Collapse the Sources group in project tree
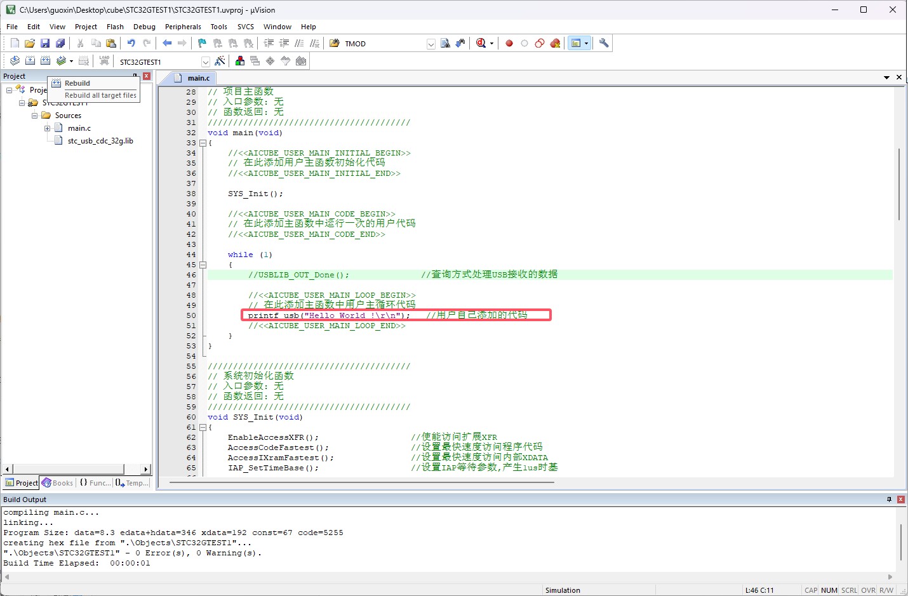This screenshot has height=596, width=908. pyautogui.click(x=34, y=116)
